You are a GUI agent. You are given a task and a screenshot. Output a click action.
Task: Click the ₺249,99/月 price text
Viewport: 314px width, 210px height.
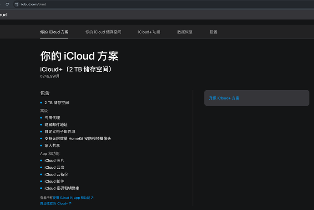50,76
